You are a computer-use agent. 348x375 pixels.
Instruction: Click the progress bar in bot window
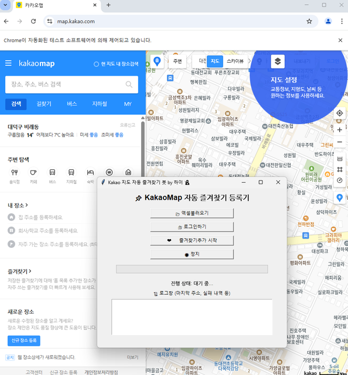[192, 269]
